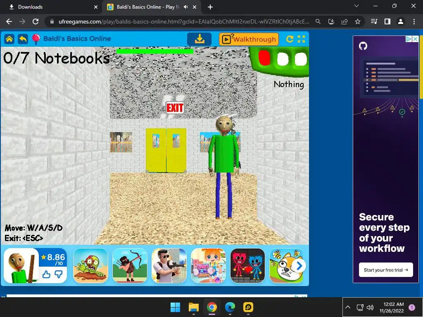423x317 pixels.
Task: Open the notification badge in the tray
Action: pyautogui.click(x=412, y=307)
